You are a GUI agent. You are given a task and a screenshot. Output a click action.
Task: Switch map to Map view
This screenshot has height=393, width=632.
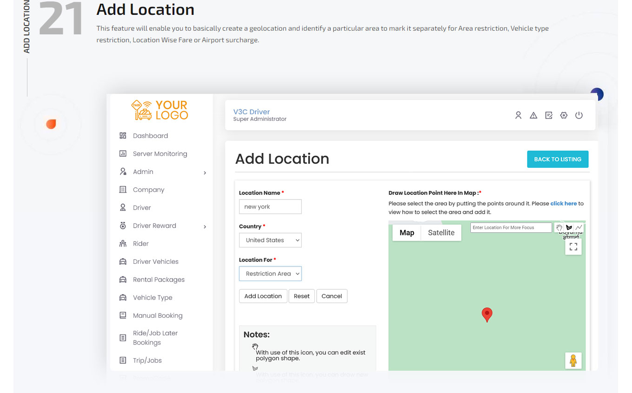[407, 233]
